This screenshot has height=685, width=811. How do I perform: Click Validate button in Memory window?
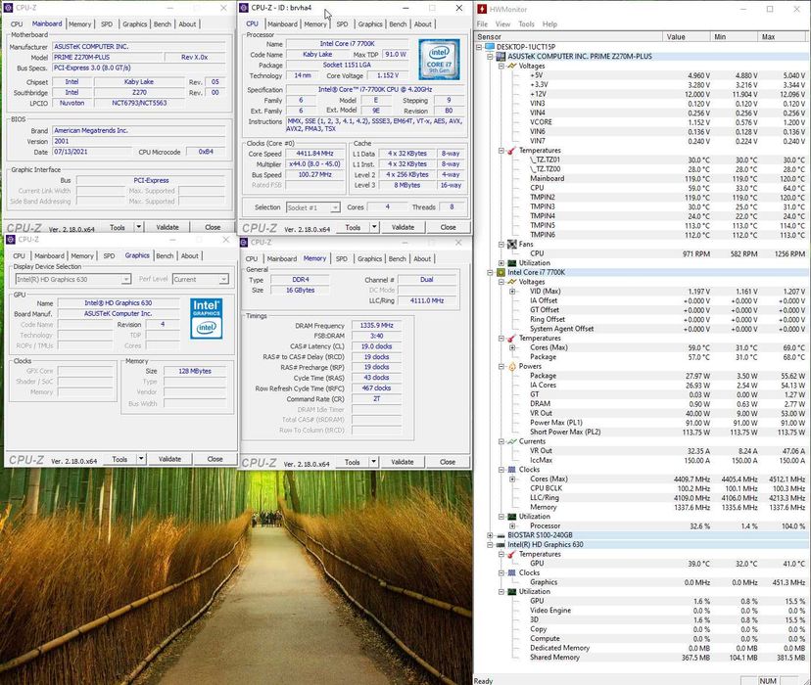[403, 462]
